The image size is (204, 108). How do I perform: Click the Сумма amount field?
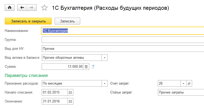63,66
